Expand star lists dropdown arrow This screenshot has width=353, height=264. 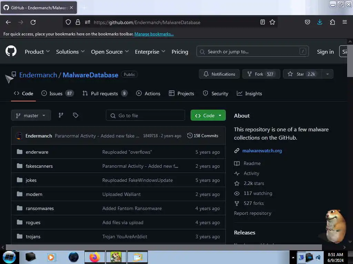327,74
